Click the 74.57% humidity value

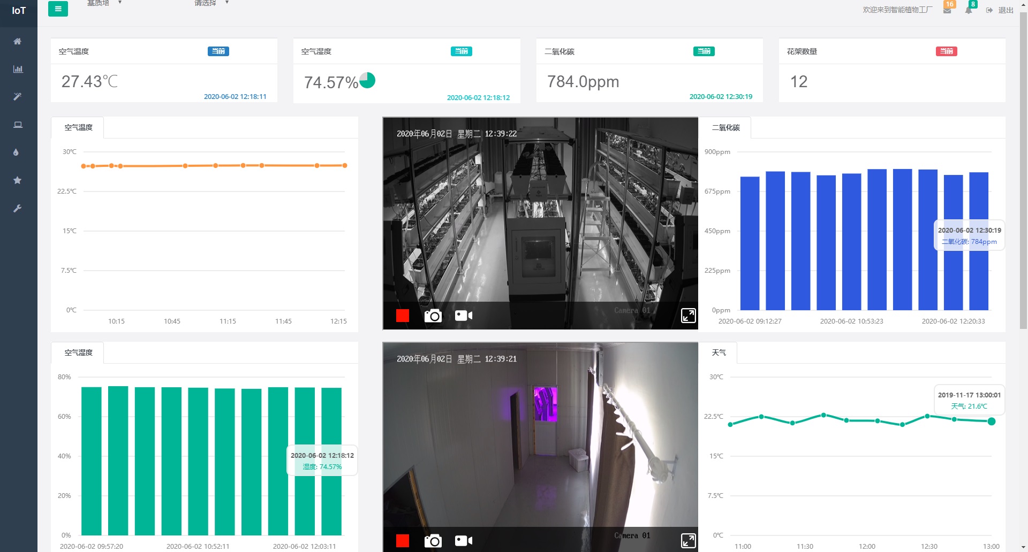(331, 82)
